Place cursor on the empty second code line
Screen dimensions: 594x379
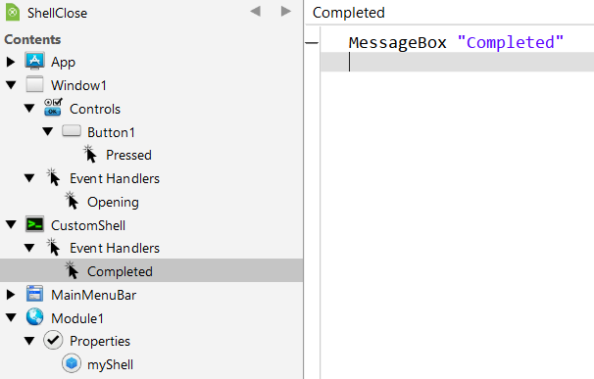click(x=457, y=62)
